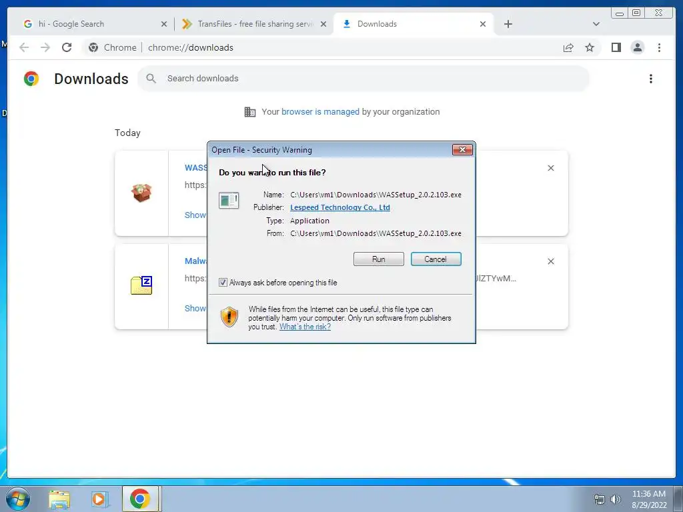Image resolution: width=683 pixels, height=512 pixels.
Task: Click the Chrome logo beside Downloads heading
Action: click(31, 79)
